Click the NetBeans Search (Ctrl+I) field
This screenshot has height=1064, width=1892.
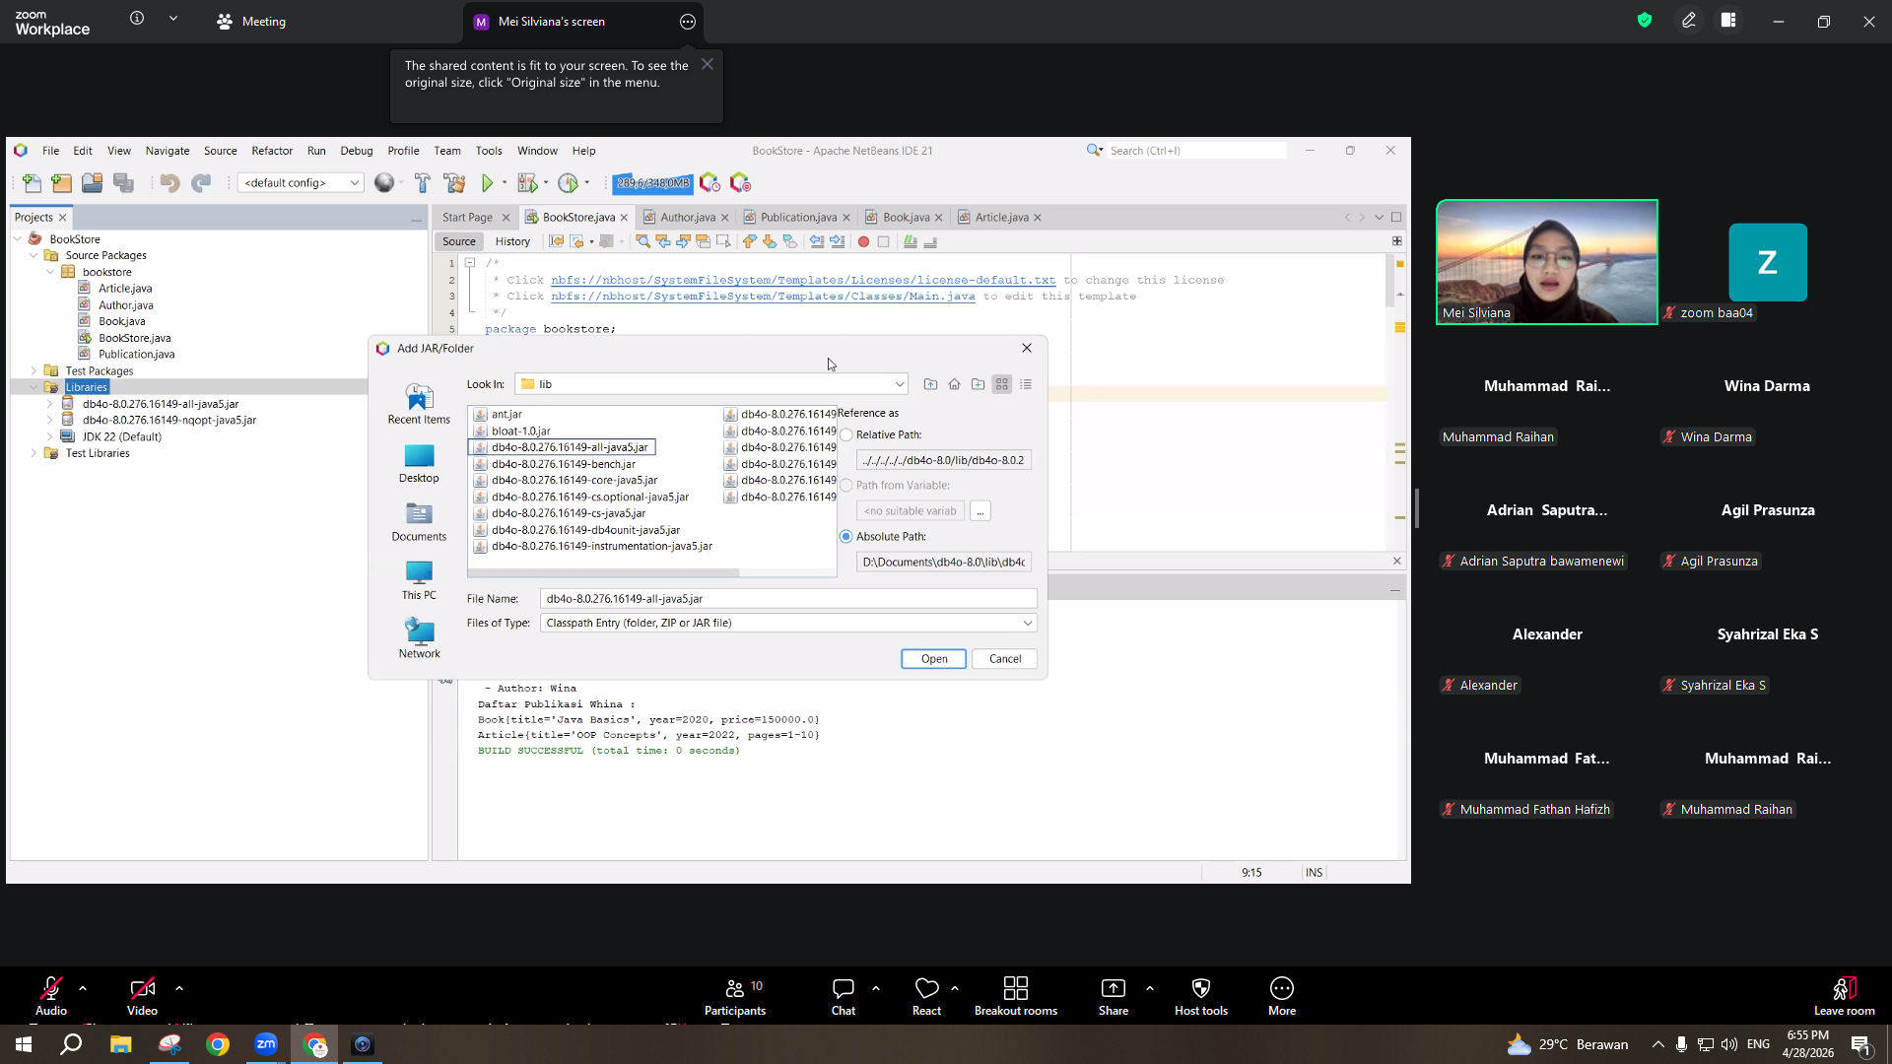coord(1196,151)
